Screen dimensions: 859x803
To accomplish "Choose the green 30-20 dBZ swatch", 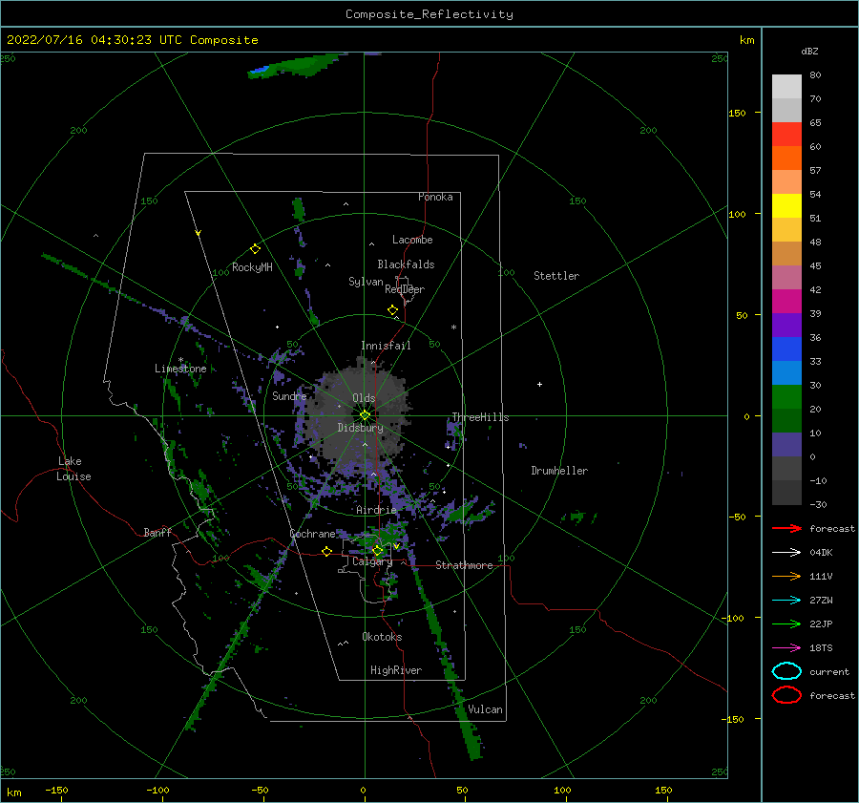I will click(786, 397).
